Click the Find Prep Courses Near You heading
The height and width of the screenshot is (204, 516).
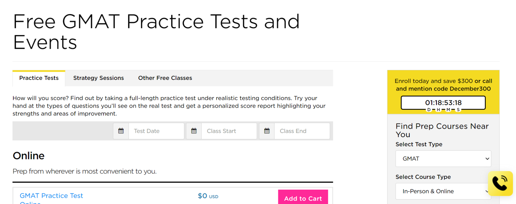tap(442, 130)
